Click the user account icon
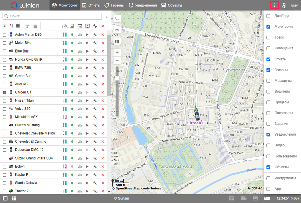The height and width of the screenshot is (203, 301). (x=284, y=5)
